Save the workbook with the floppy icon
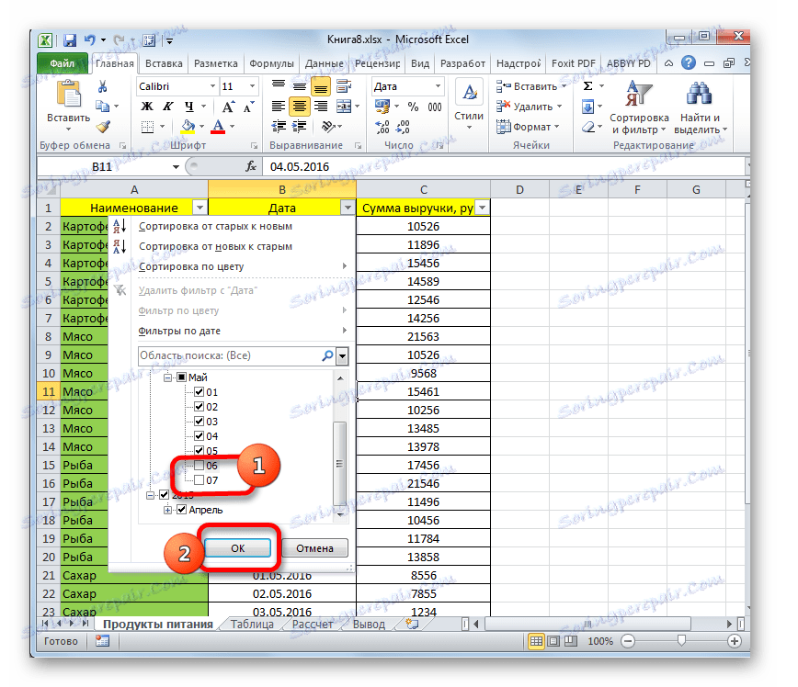The height and width of the screenshot is (687, 798). click(x=70, y=40)
